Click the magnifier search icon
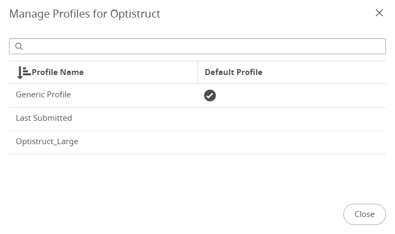 coord(19,46)
